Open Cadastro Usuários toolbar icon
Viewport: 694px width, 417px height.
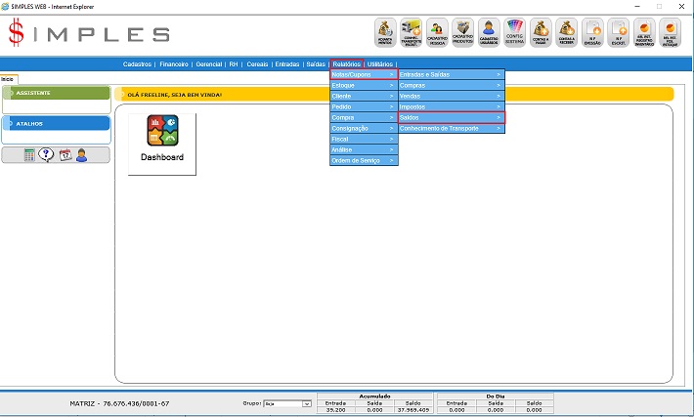(x=489, y=33)
